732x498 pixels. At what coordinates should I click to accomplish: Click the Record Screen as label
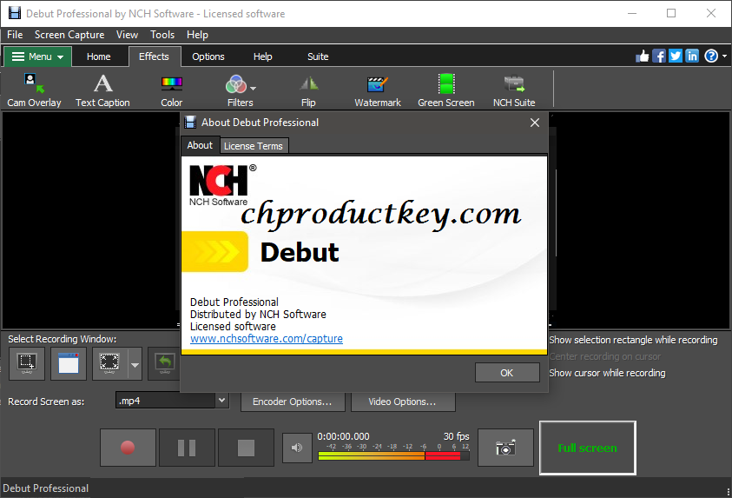(x=46, y=402)
